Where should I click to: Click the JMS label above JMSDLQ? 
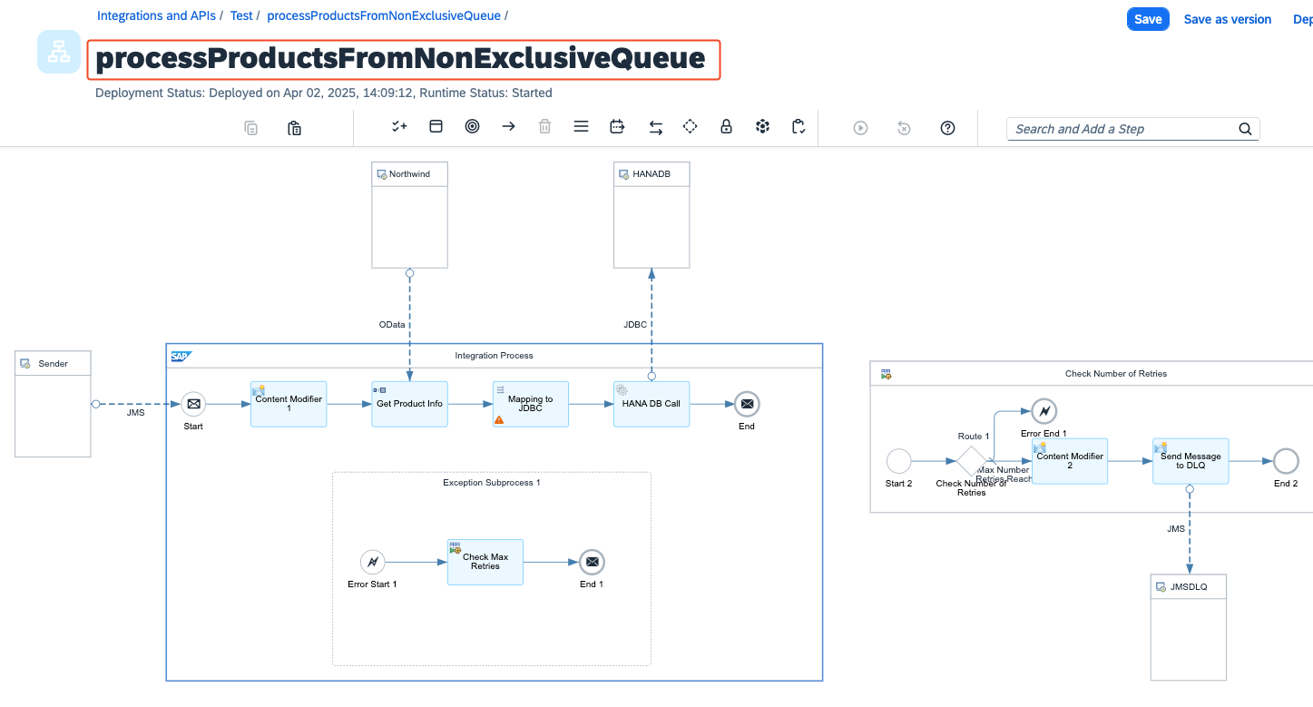[x=1176, y=528]
